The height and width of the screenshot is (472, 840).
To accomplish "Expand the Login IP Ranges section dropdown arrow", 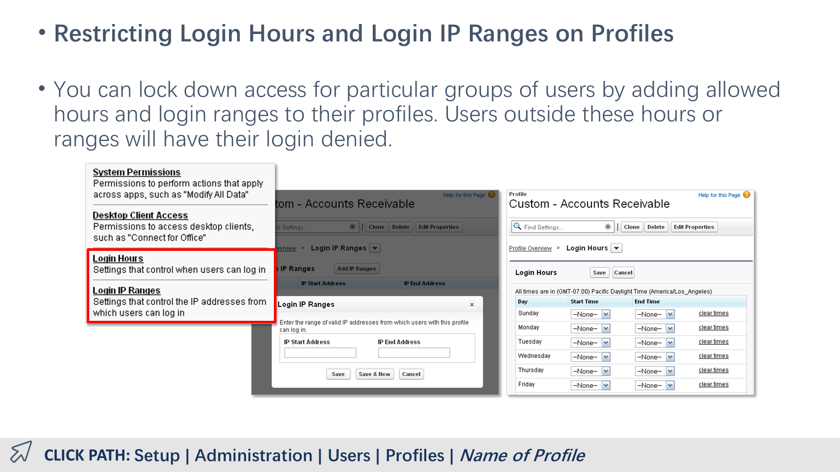I will click(x=375, y=248).
